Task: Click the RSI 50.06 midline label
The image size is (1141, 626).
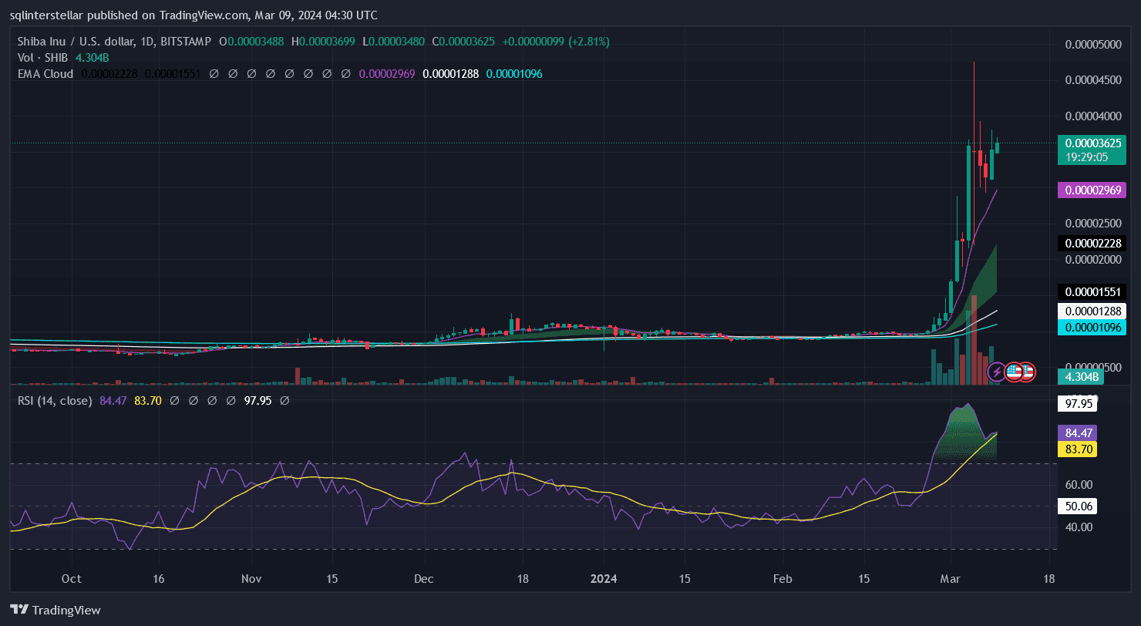Action: 1079,506
